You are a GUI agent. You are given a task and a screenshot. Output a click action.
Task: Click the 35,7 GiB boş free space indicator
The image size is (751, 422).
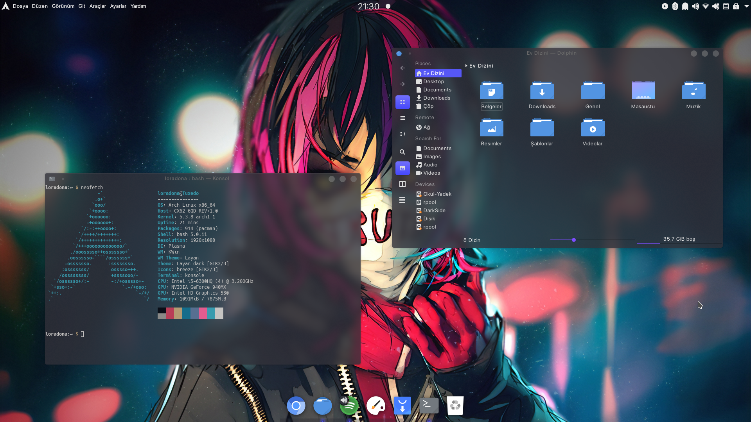pos(679,239)
